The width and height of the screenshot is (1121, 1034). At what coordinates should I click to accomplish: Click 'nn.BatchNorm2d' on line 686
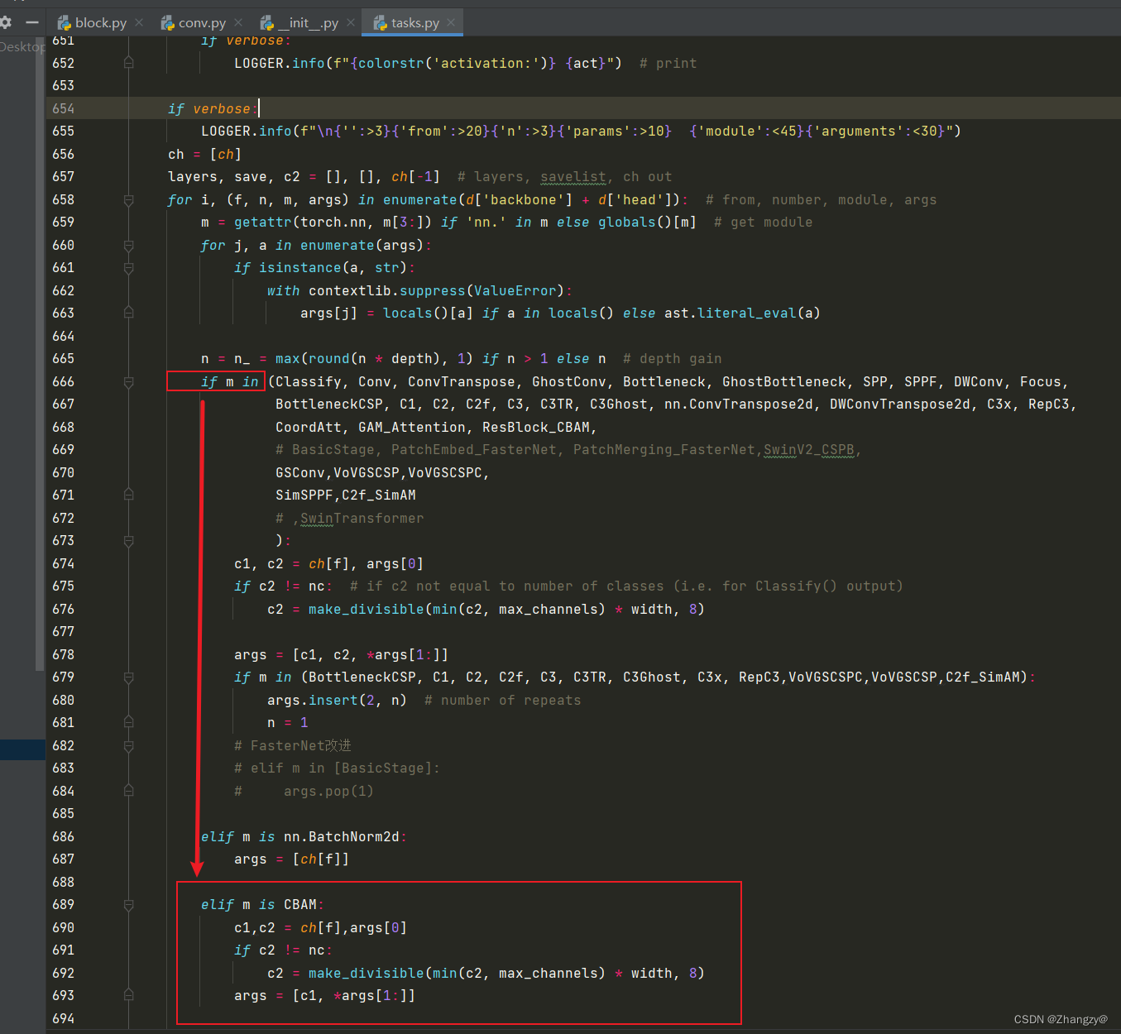pyautogui.click(x=342, y=836)
